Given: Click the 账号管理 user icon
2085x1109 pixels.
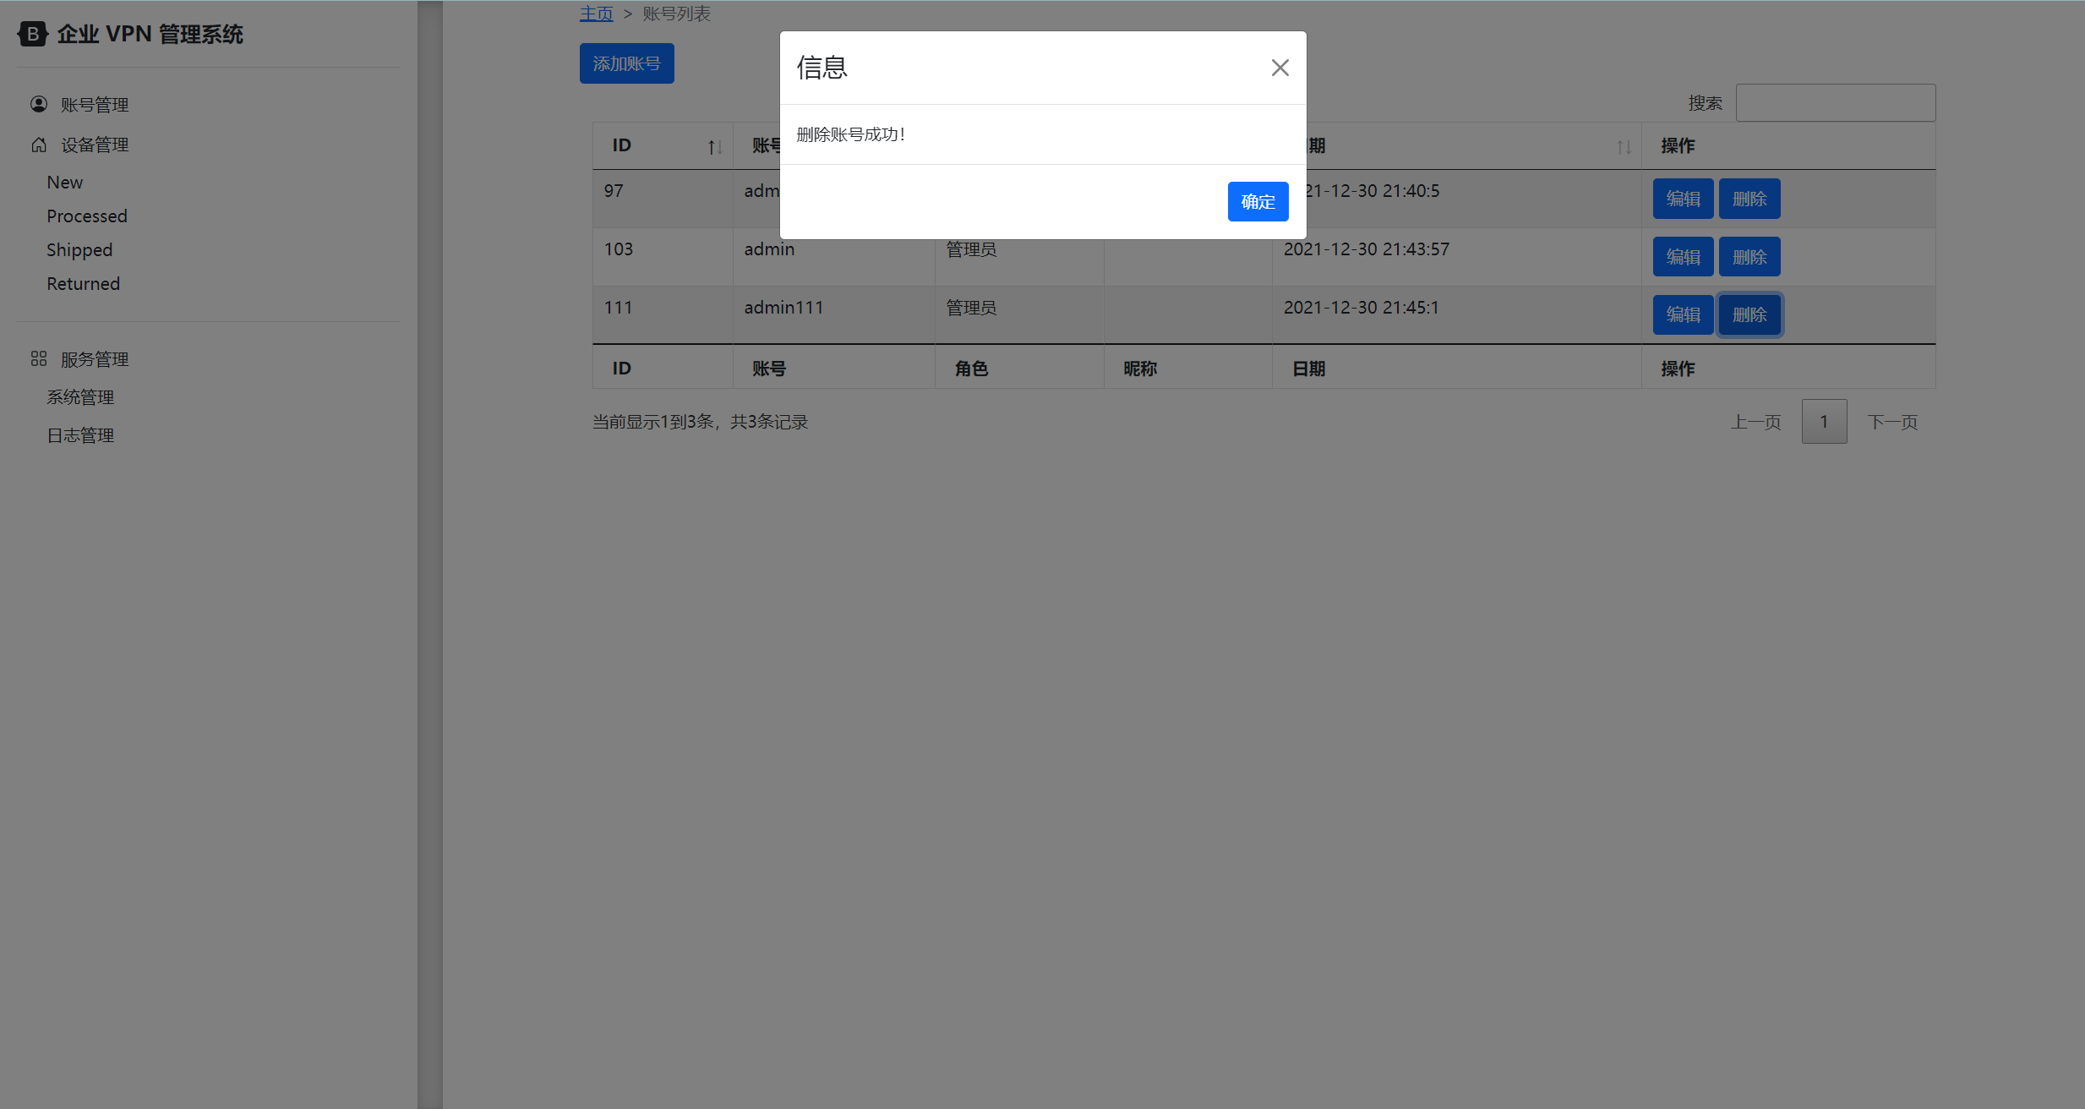Looking at the screenshot, I should coord(39,104).
